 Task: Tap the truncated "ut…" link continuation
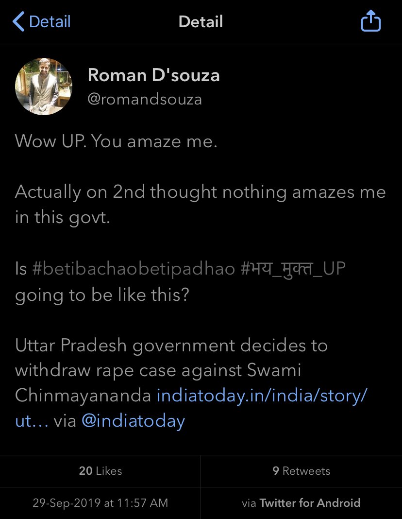[x=32, y=421]
